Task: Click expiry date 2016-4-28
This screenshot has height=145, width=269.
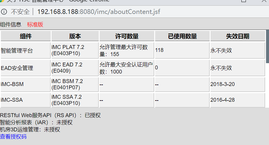Action: click(222, 100)
